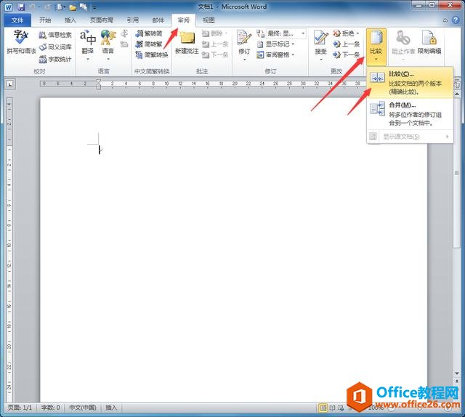Expand the Track Changes (修订) dropdown arrow
Viewport: 465px width, 417px height.
(x=244, y=60)
